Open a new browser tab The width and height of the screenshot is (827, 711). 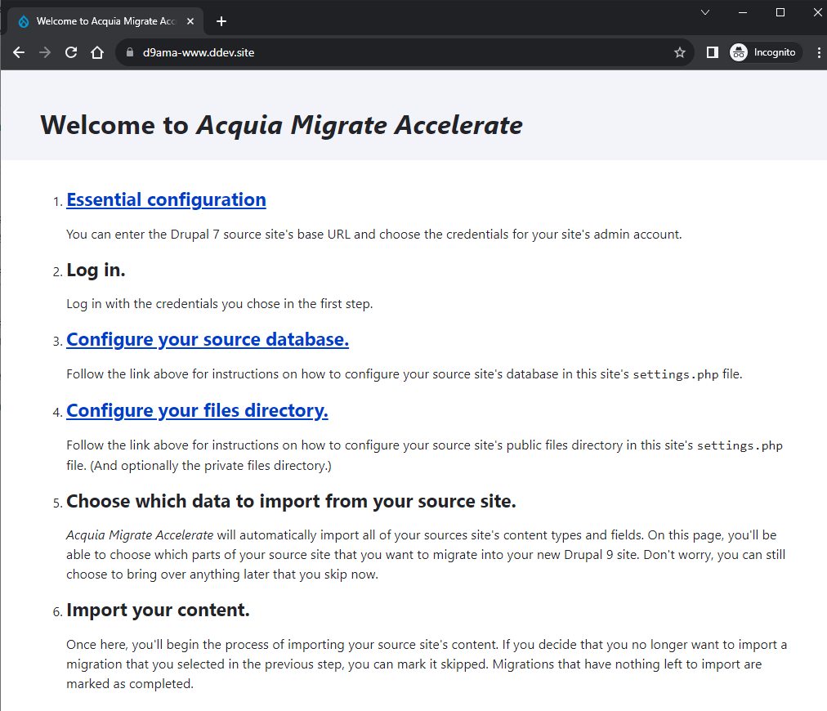pyautogui.click(x=221, y=21)
